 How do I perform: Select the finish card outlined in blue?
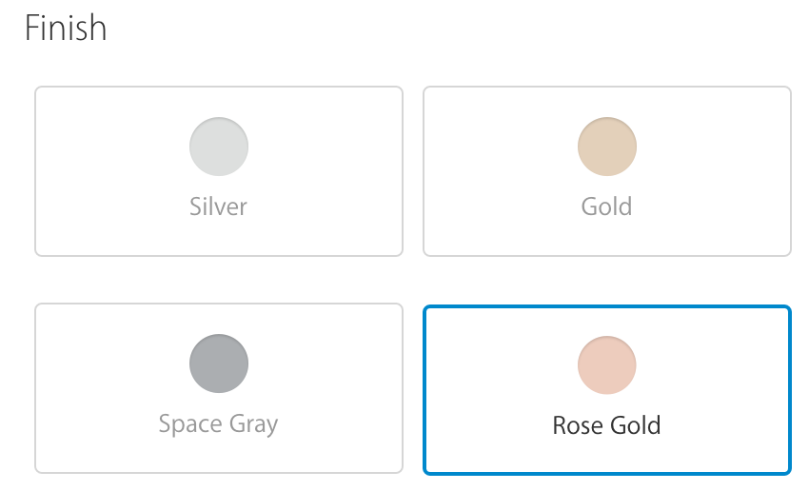pyautogui.click(x=607, y=388)
